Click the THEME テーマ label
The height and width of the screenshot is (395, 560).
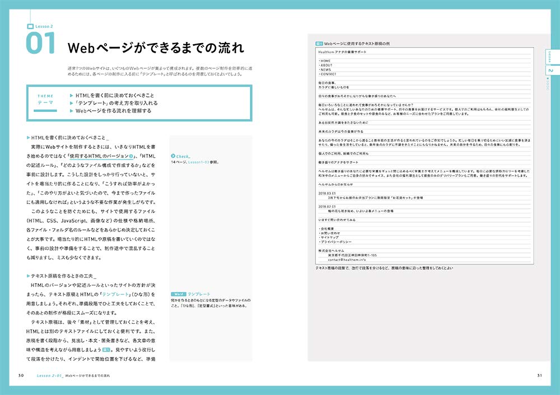(45, 100)
